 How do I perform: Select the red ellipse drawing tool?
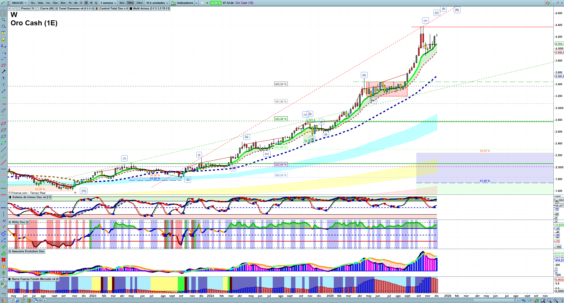(4, 123)
